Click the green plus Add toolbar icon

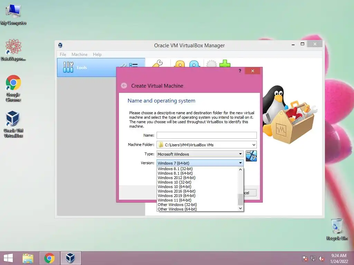click(x=225, y=63)
